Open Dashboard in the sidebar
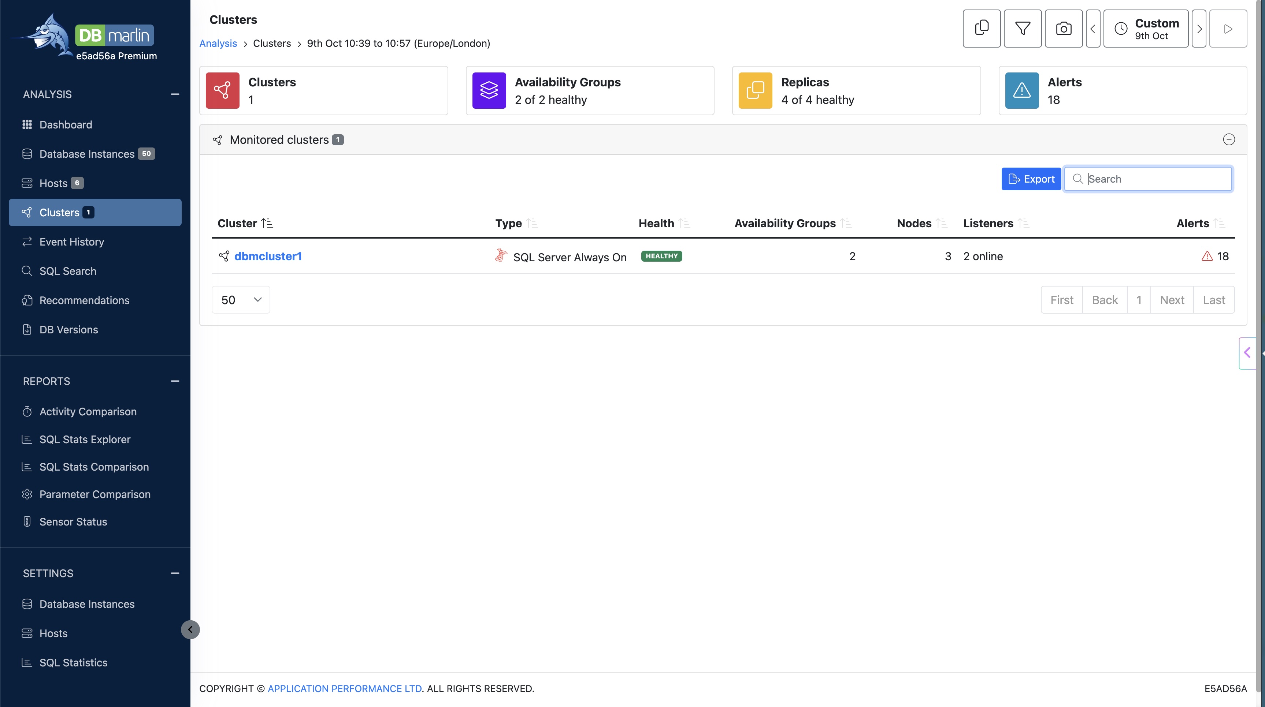This screenshot has width=1265, height=707. pos(95,125)
